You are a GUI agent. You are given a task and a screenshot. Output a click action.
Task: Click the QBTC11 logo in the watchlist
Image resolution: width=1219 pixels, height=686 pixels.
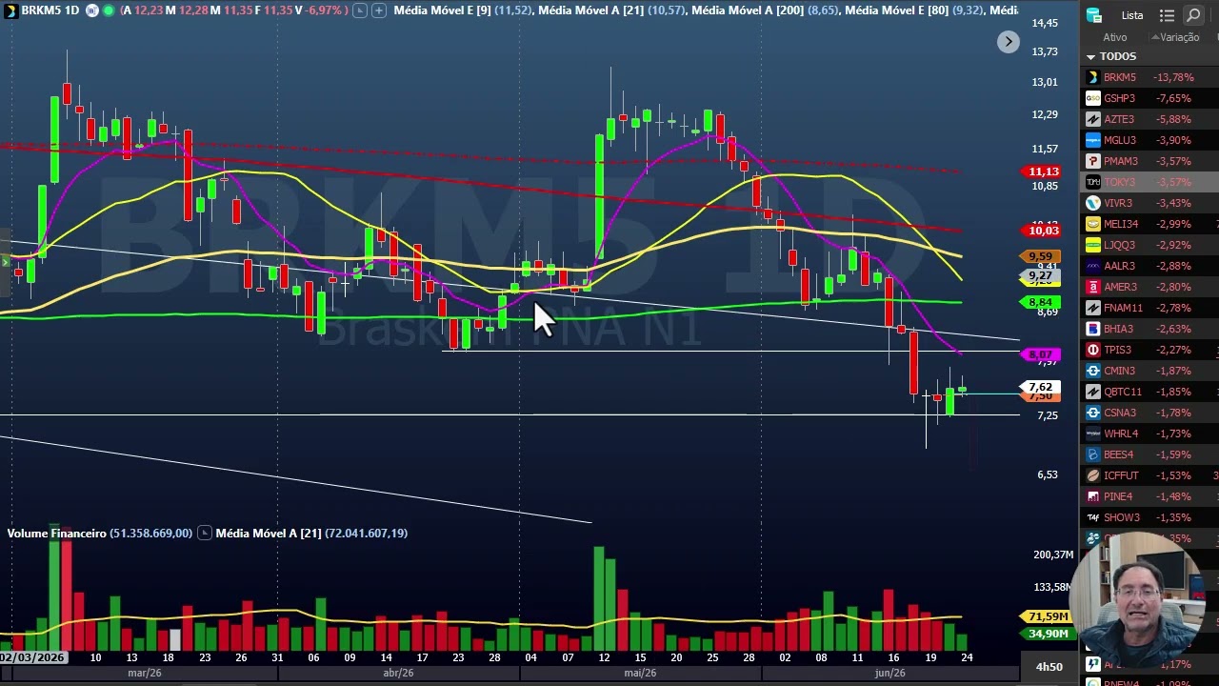point(1093,392)
